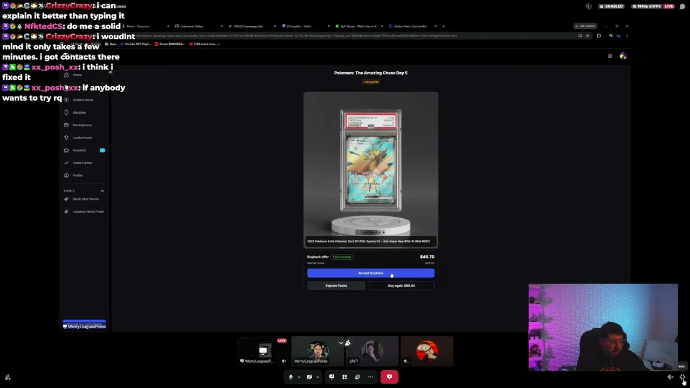Toggle the stream volume speaker icon

coord(671,377)
